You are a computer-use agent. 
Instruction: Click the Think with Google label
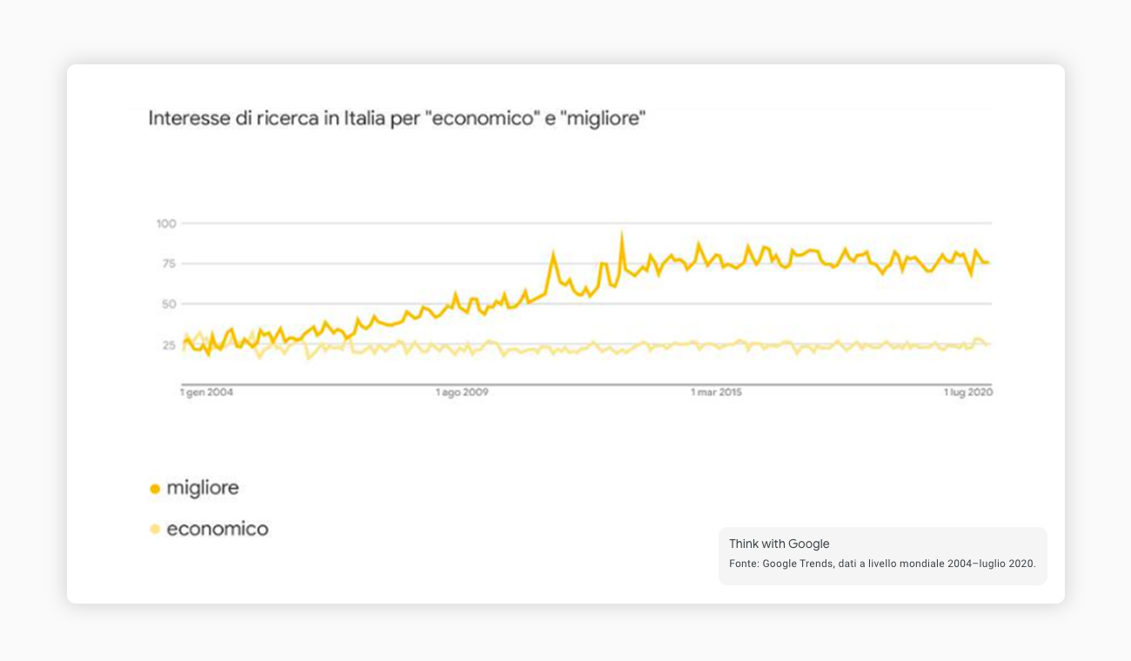780,544
